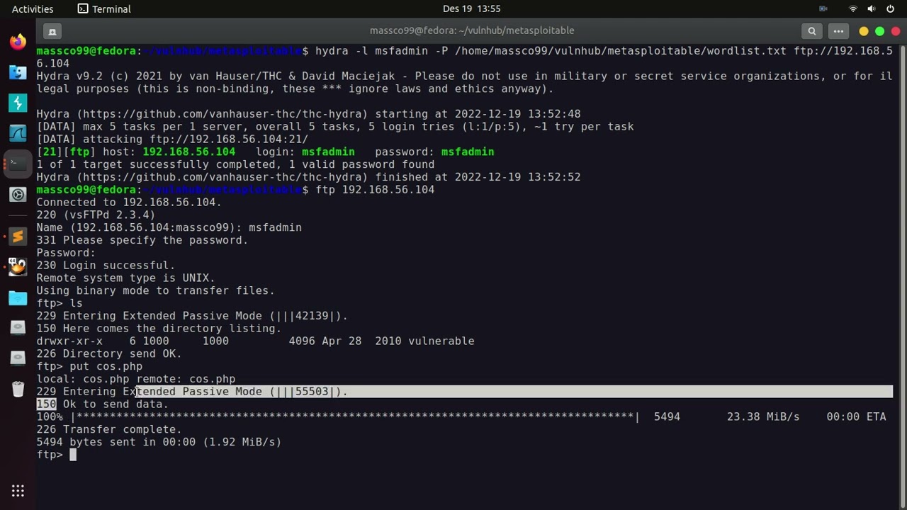
Task: Click the 'ftp> put cos.php' command
Action: coord(89,366)
